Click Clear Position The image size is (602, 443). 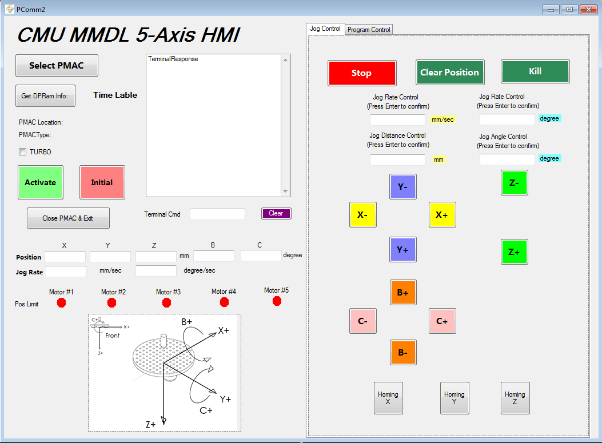(x=449, y=72)
